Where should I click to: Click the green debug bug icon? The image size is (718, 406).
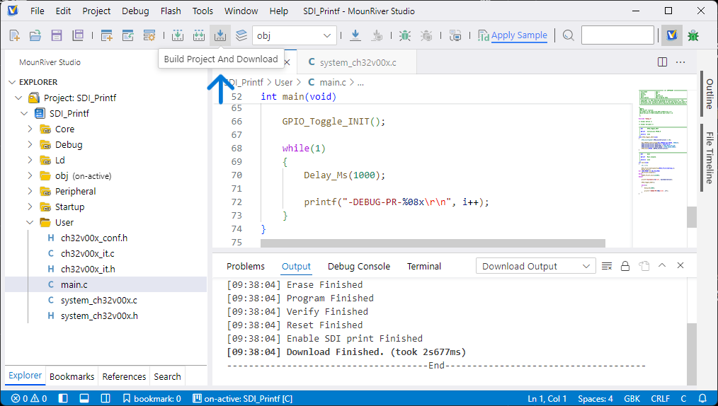(404, 35)
